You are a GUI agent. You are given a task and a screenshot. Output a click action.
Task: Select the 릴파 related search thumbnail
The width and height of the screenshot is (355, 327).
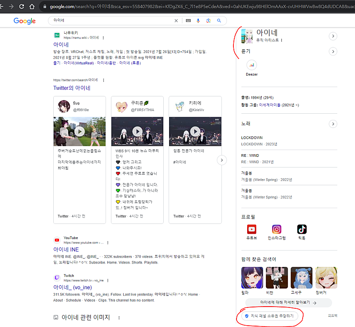tap(252, 278)
